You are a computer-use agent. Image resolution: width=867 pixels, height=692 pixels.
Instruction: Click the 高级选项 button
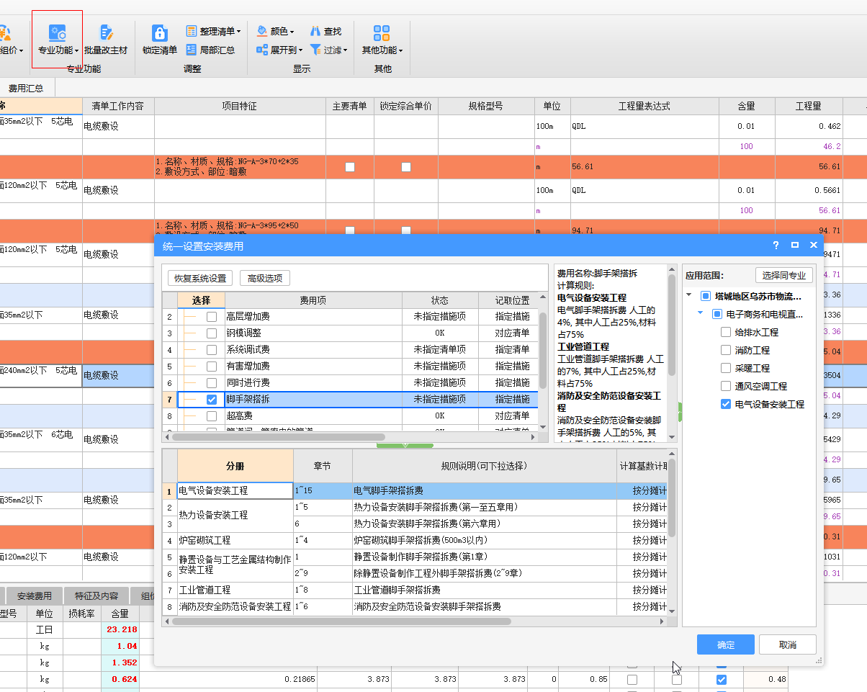[x=265, y=279]
